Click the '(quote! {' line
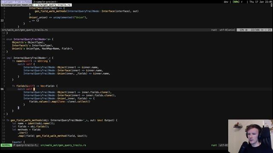 click(18, 142)
